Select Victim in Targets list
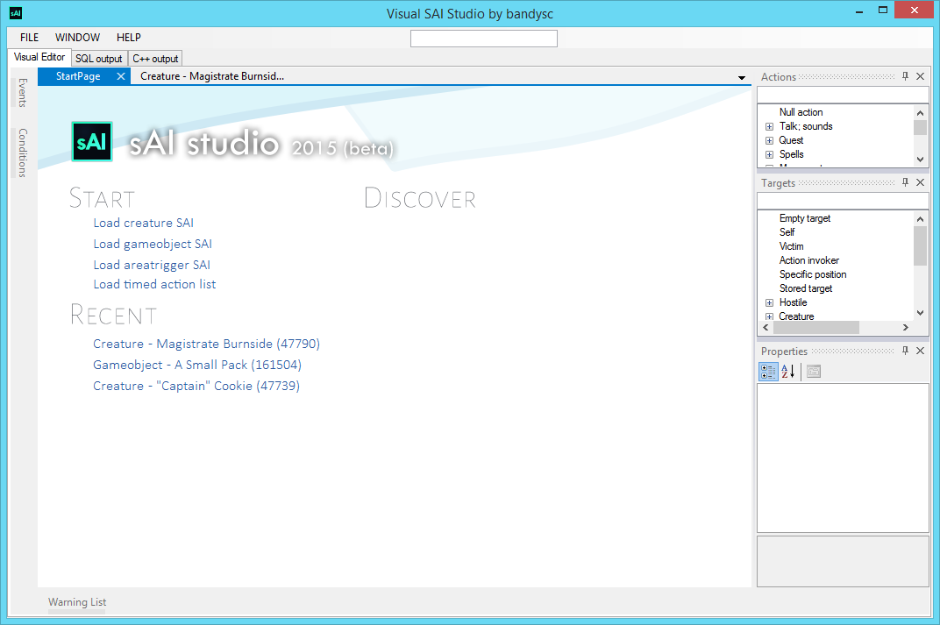 click(x=791, y=246)
